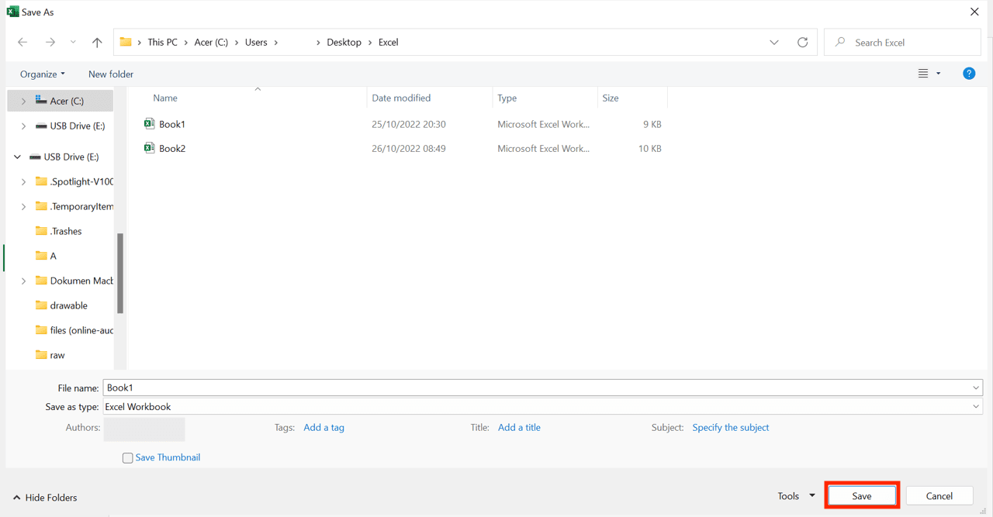Close the Save As dialog
The image size is (993, 517).
pos(974,12)
